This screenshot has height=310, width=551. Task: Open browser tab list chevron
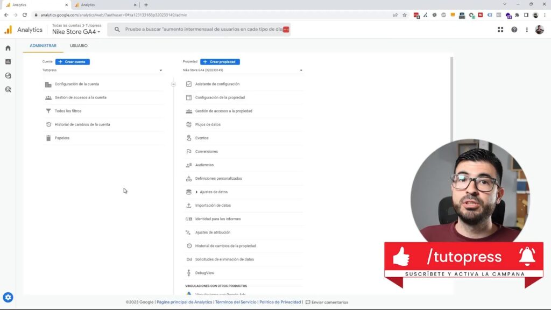pyautogui.click(x=505, y=4)
